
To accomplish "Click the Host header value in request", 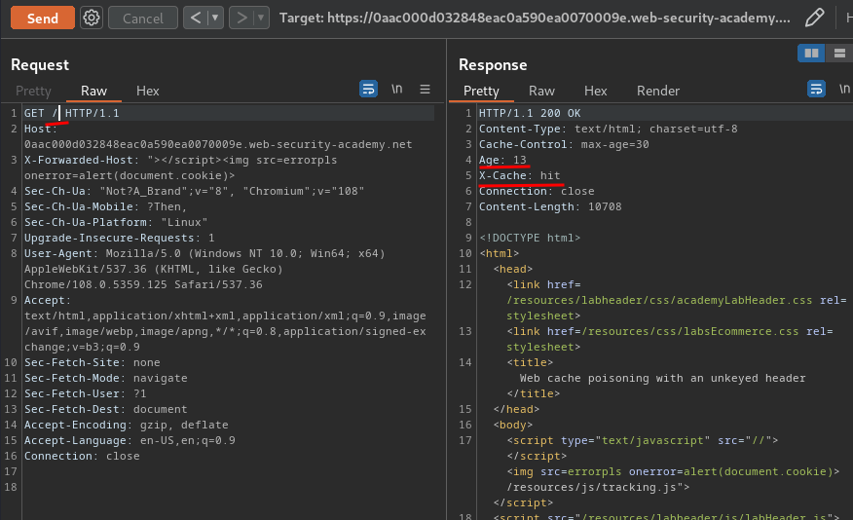I will pyautogui.click(x=218, y=145).
